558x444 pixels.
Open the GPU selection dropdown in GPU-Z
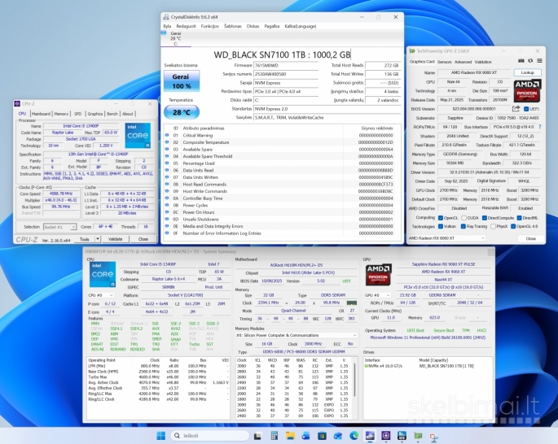pyautogui.click(x=446, y=238)
